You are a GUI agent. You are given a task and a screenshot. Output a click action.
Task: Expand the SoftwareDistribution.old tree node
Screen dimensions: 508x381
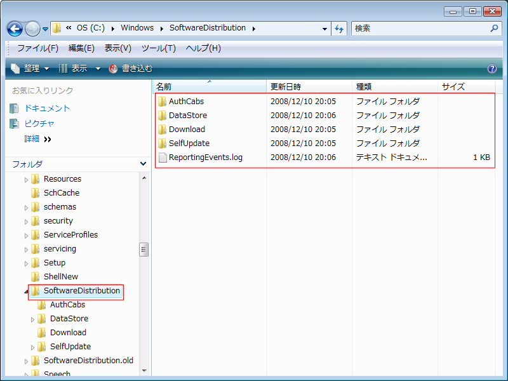(26, 361)
